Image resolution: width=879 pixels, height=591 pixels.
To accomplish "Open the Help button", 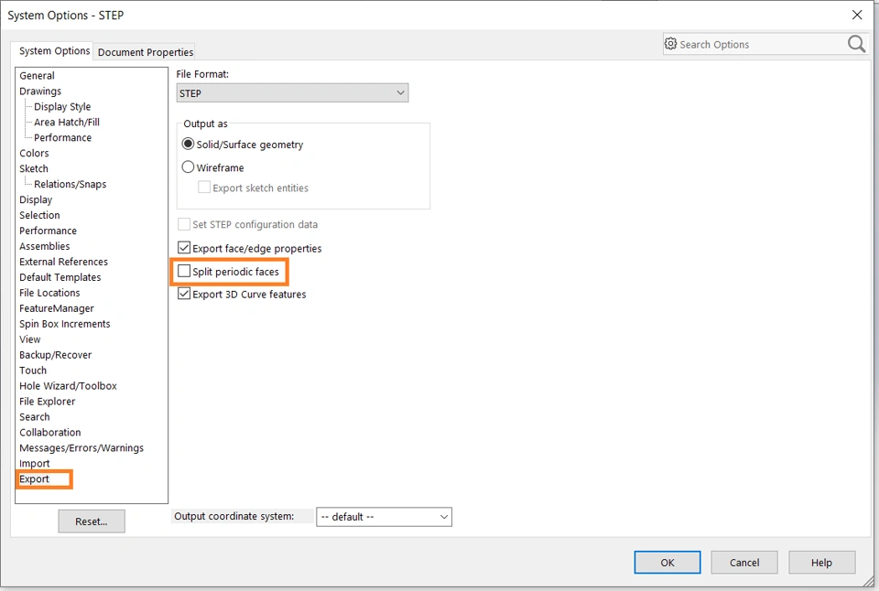I will pos(821,563).
